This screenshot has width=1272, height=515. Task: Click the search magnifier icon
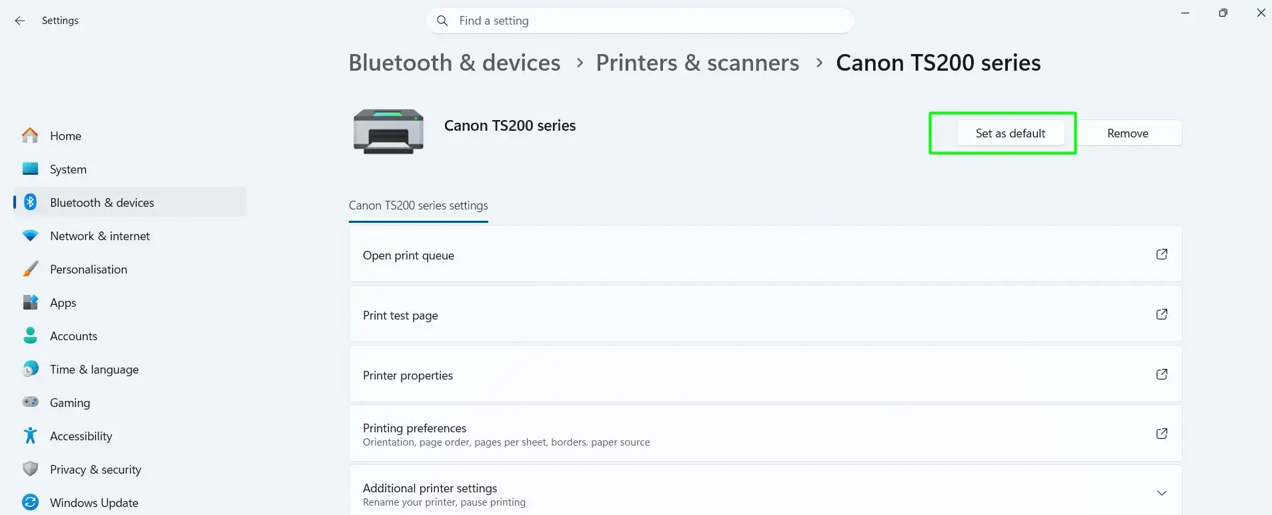pos(442,21)
